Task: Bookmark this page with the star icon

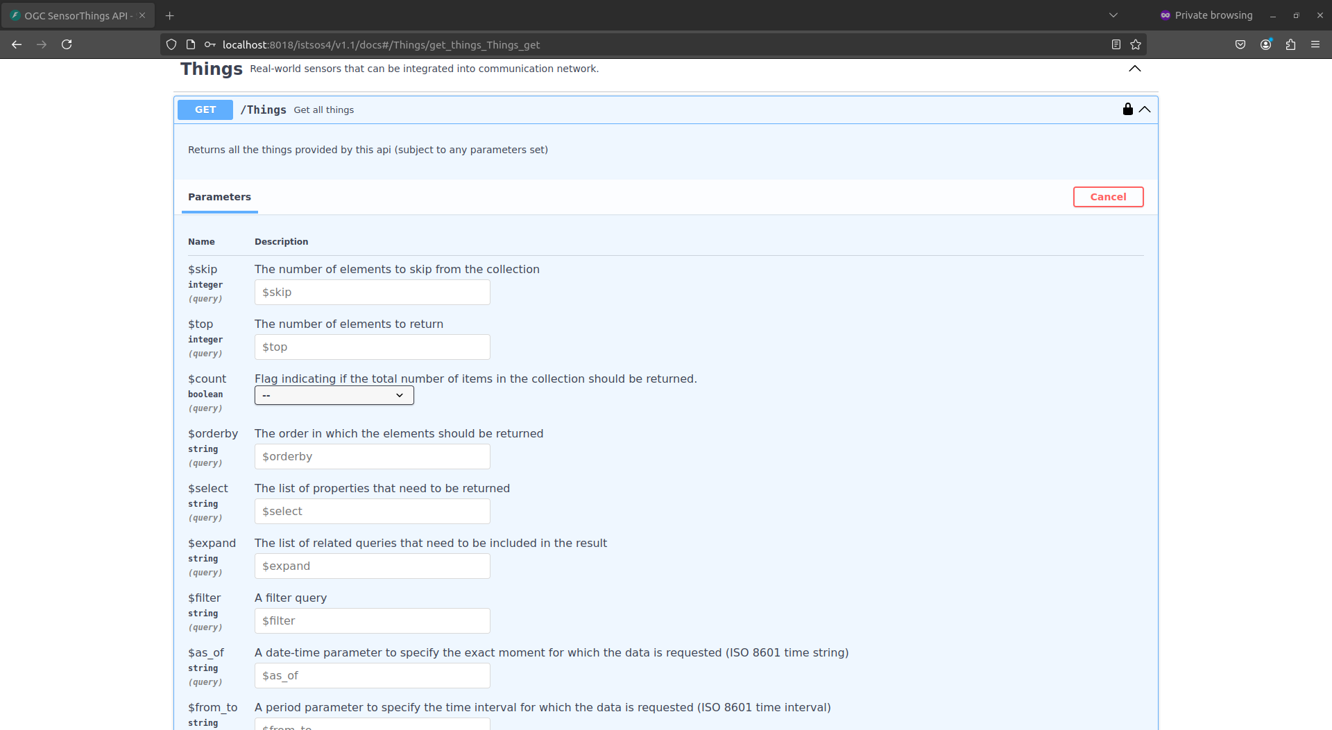Action: pyautogui.click(x=1136, y=44)
